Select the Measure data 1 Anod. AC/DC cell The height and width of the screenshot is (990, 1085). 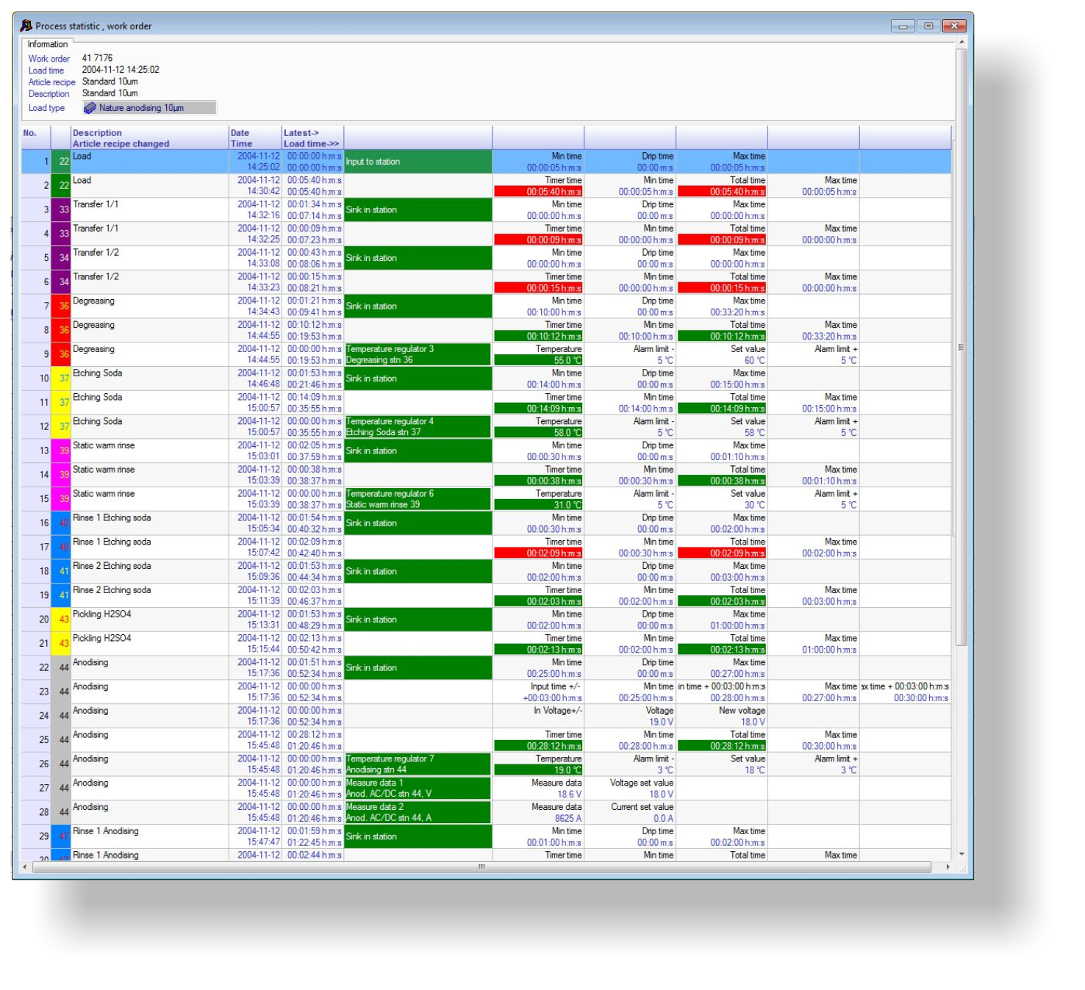(418, 788)
